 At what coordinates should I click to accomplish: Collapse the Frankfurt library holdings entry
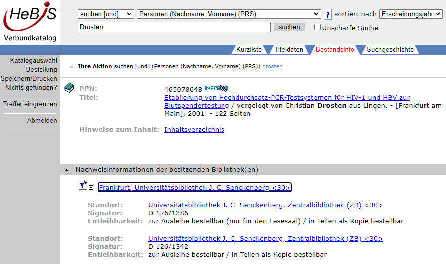click(x=91, y=188)
